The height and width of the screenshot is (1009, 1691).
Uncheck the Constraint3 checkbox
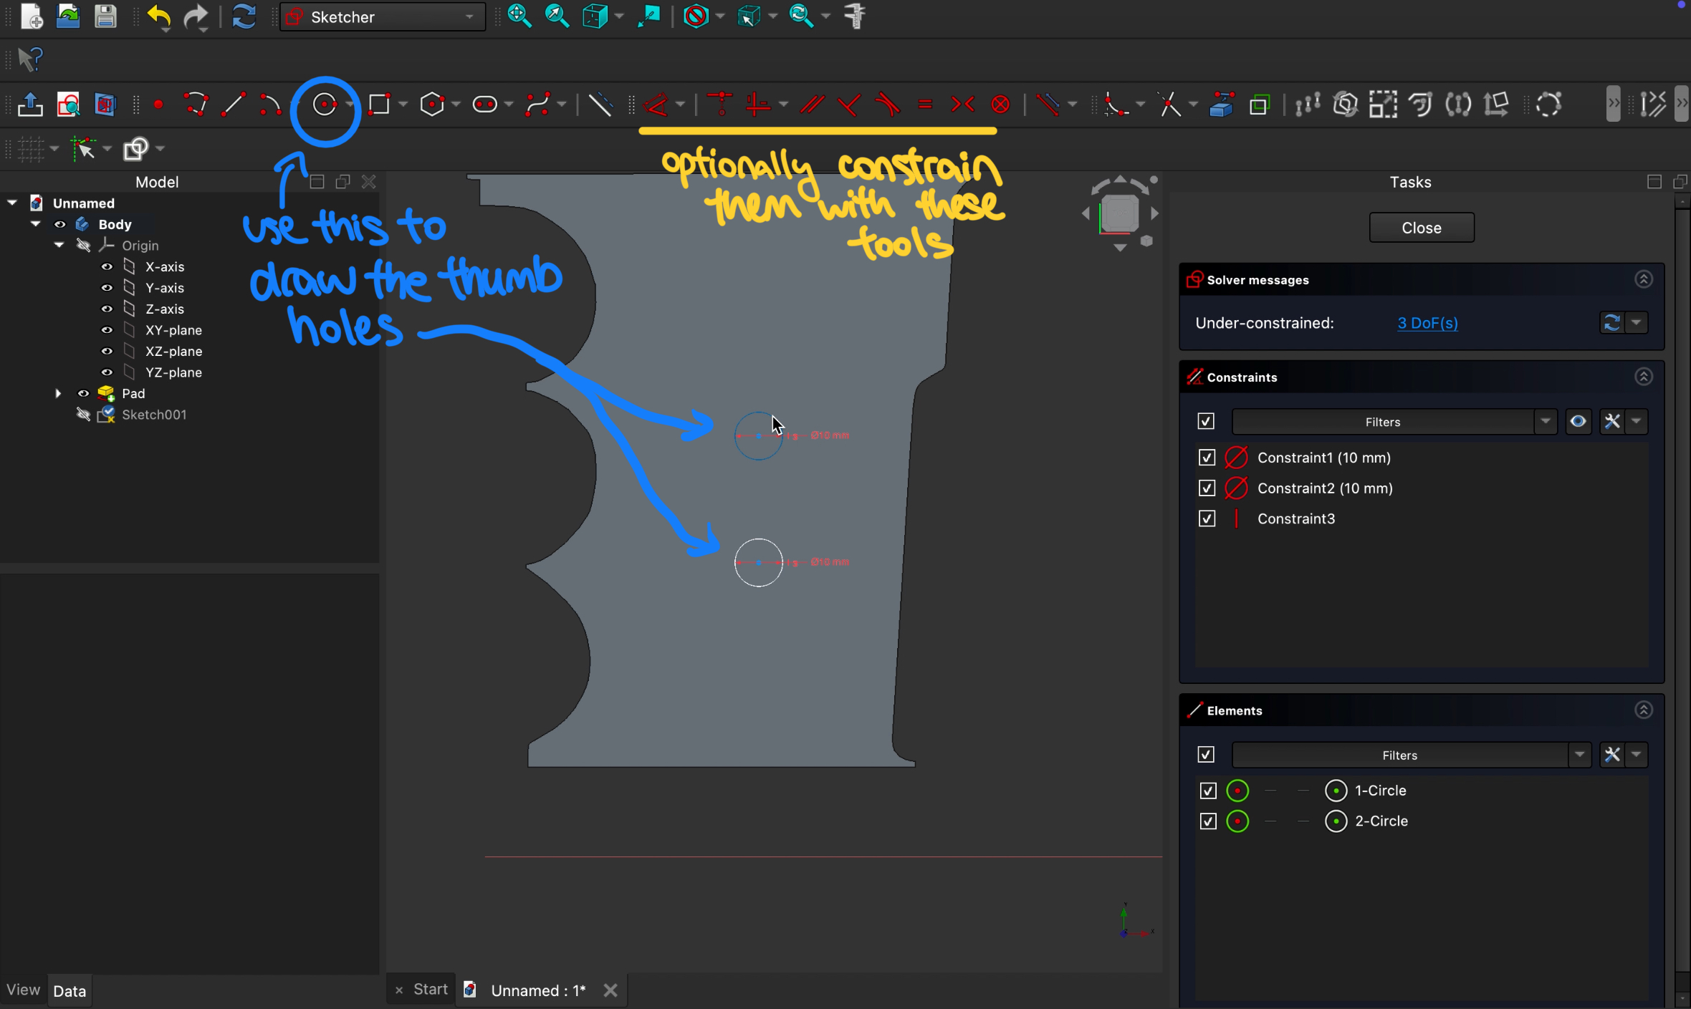[x=1207, y=518]
